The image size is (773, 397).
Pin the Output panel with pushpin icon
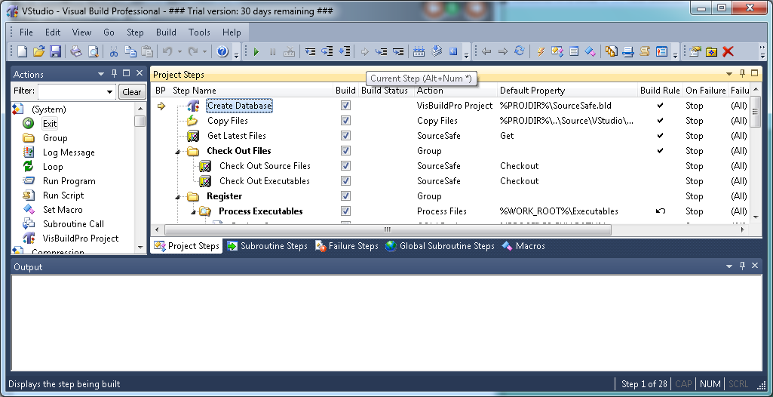point(742,266)
